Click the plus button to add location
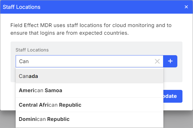Viewport: 193px width, 128px height. 170,61
